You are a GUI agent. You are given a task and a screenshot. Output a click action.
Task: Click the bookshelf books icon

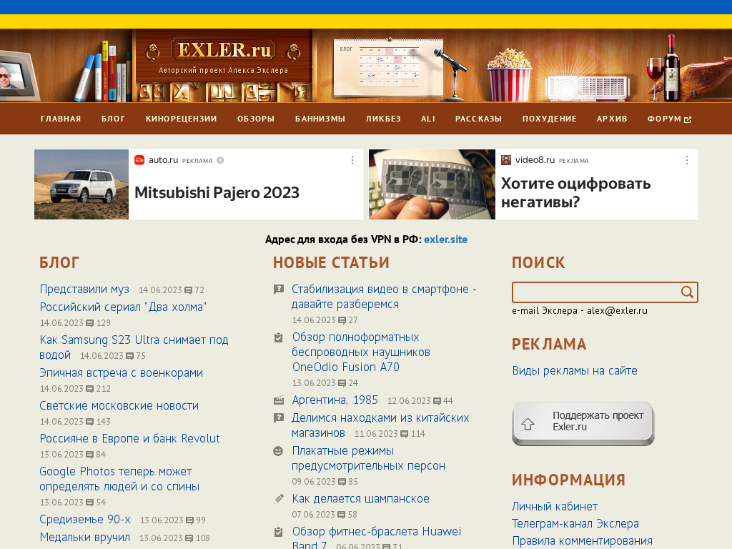point(104,72)
